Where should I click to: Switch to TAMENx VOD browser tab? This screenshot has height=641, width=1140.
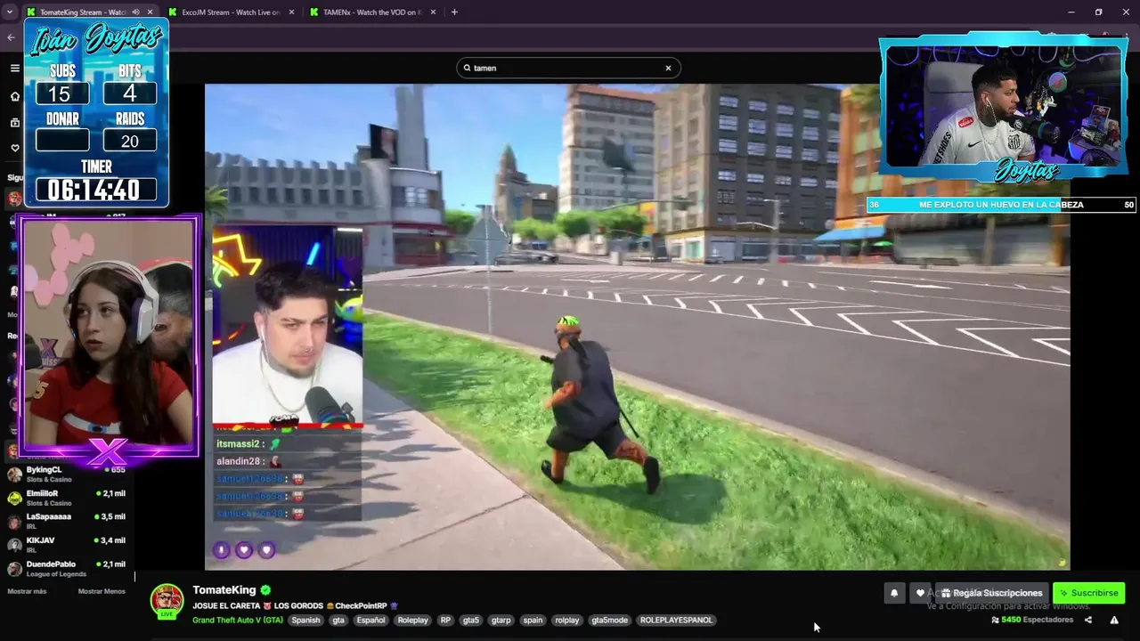click(372, 12)
